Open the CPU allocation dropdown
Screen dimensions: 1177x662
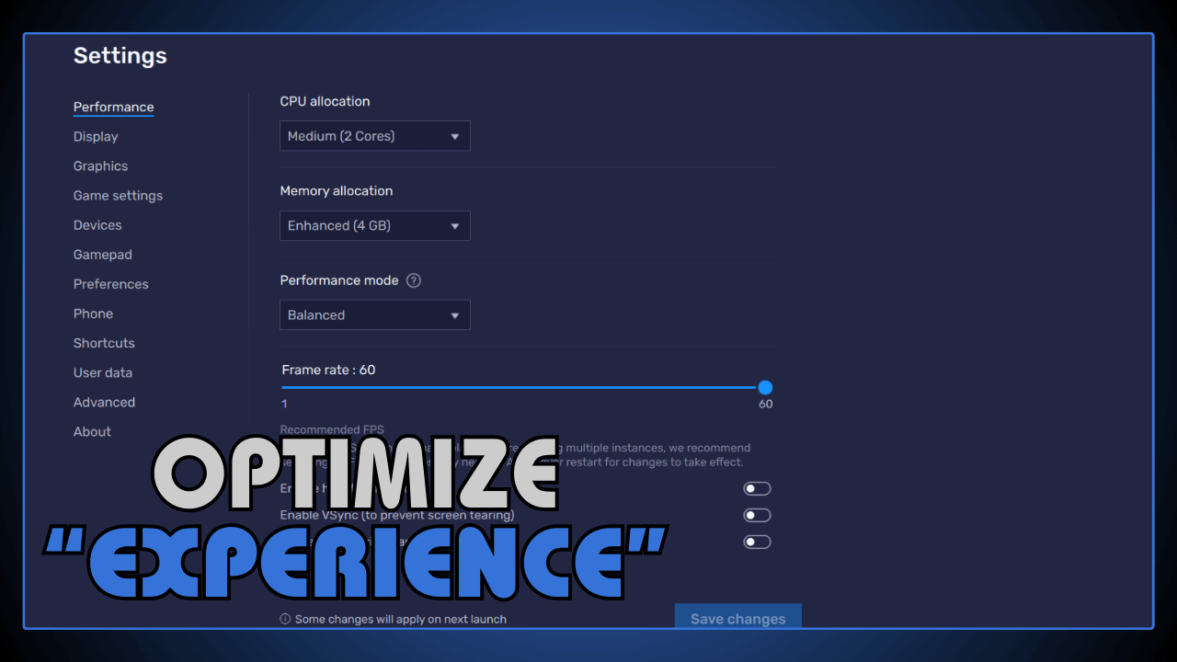coord(374,135)
